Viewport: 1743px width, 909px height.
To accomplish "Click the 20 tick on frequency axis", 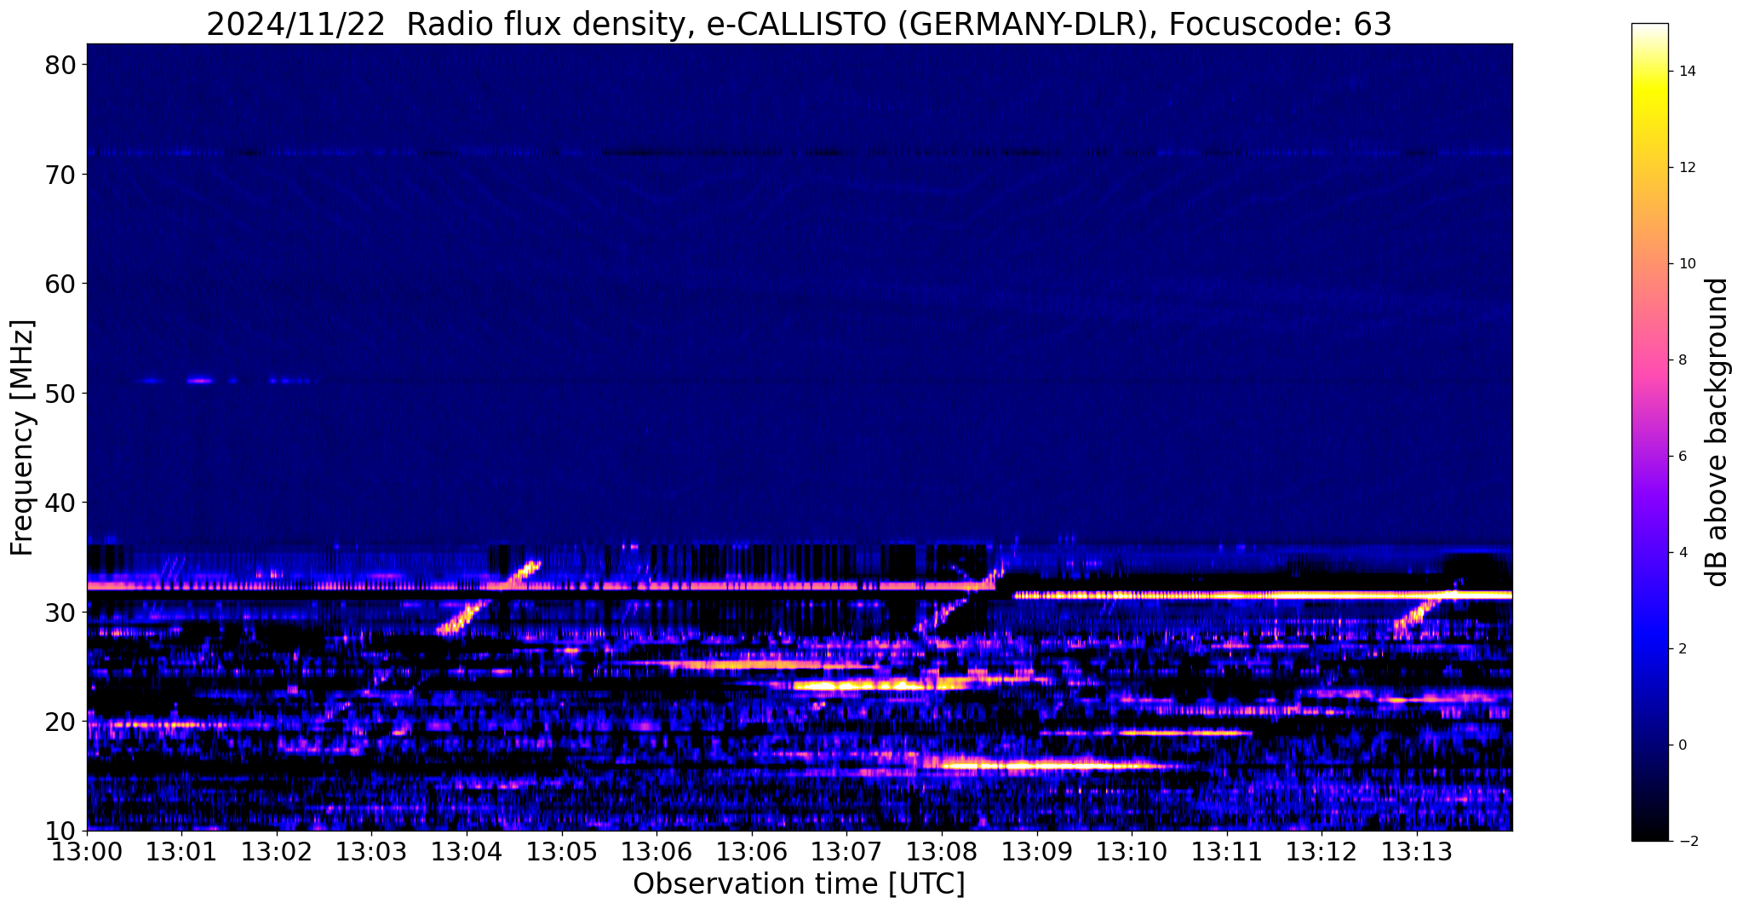I will (x=60, y=722).
